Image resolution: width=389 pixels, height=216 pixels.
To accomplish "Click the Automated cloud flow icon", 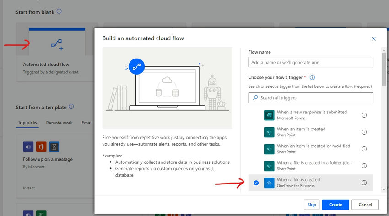I will pyautogui.click(x=57, y=44).
